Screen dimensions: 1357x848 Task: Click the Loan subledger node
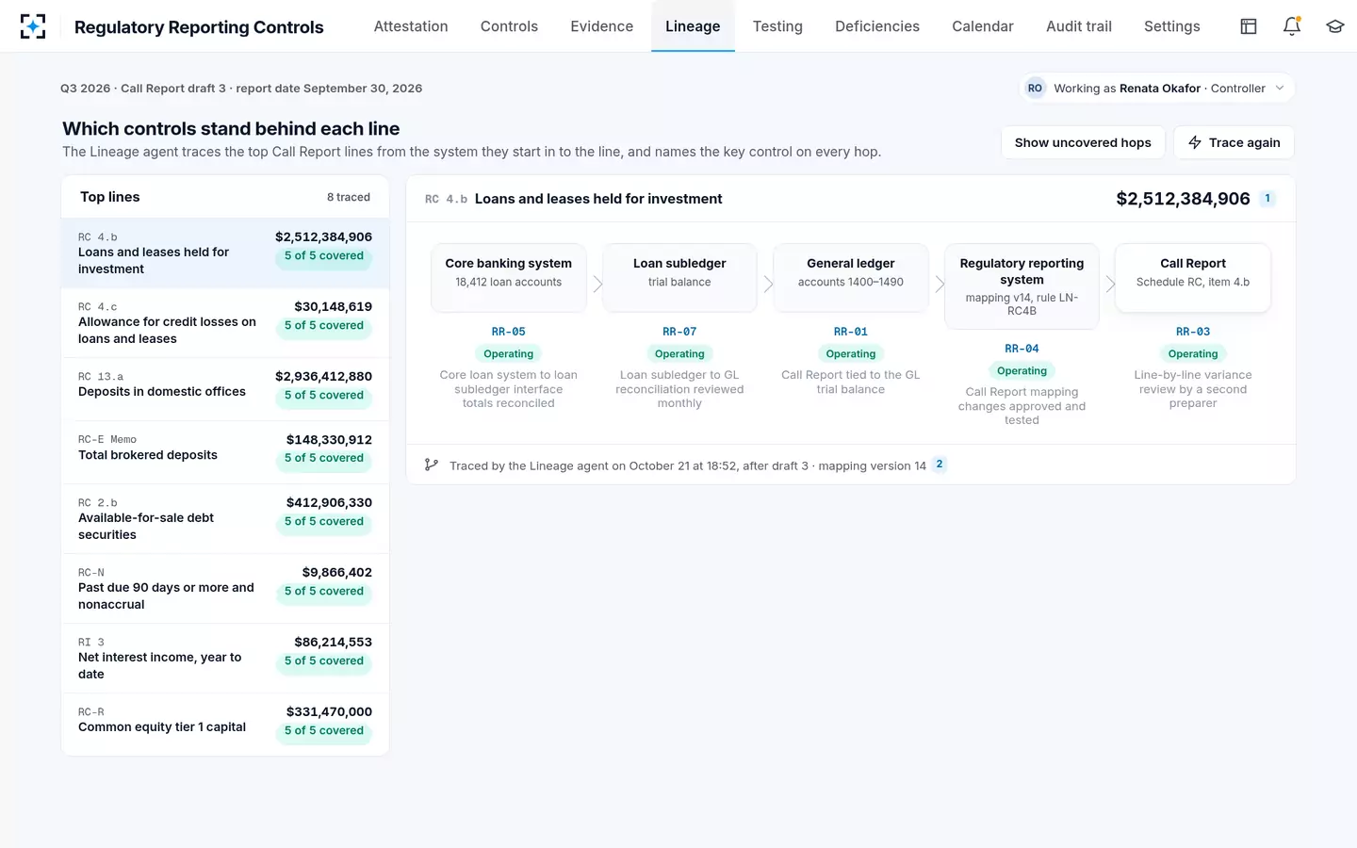click(x=679, y=278)
